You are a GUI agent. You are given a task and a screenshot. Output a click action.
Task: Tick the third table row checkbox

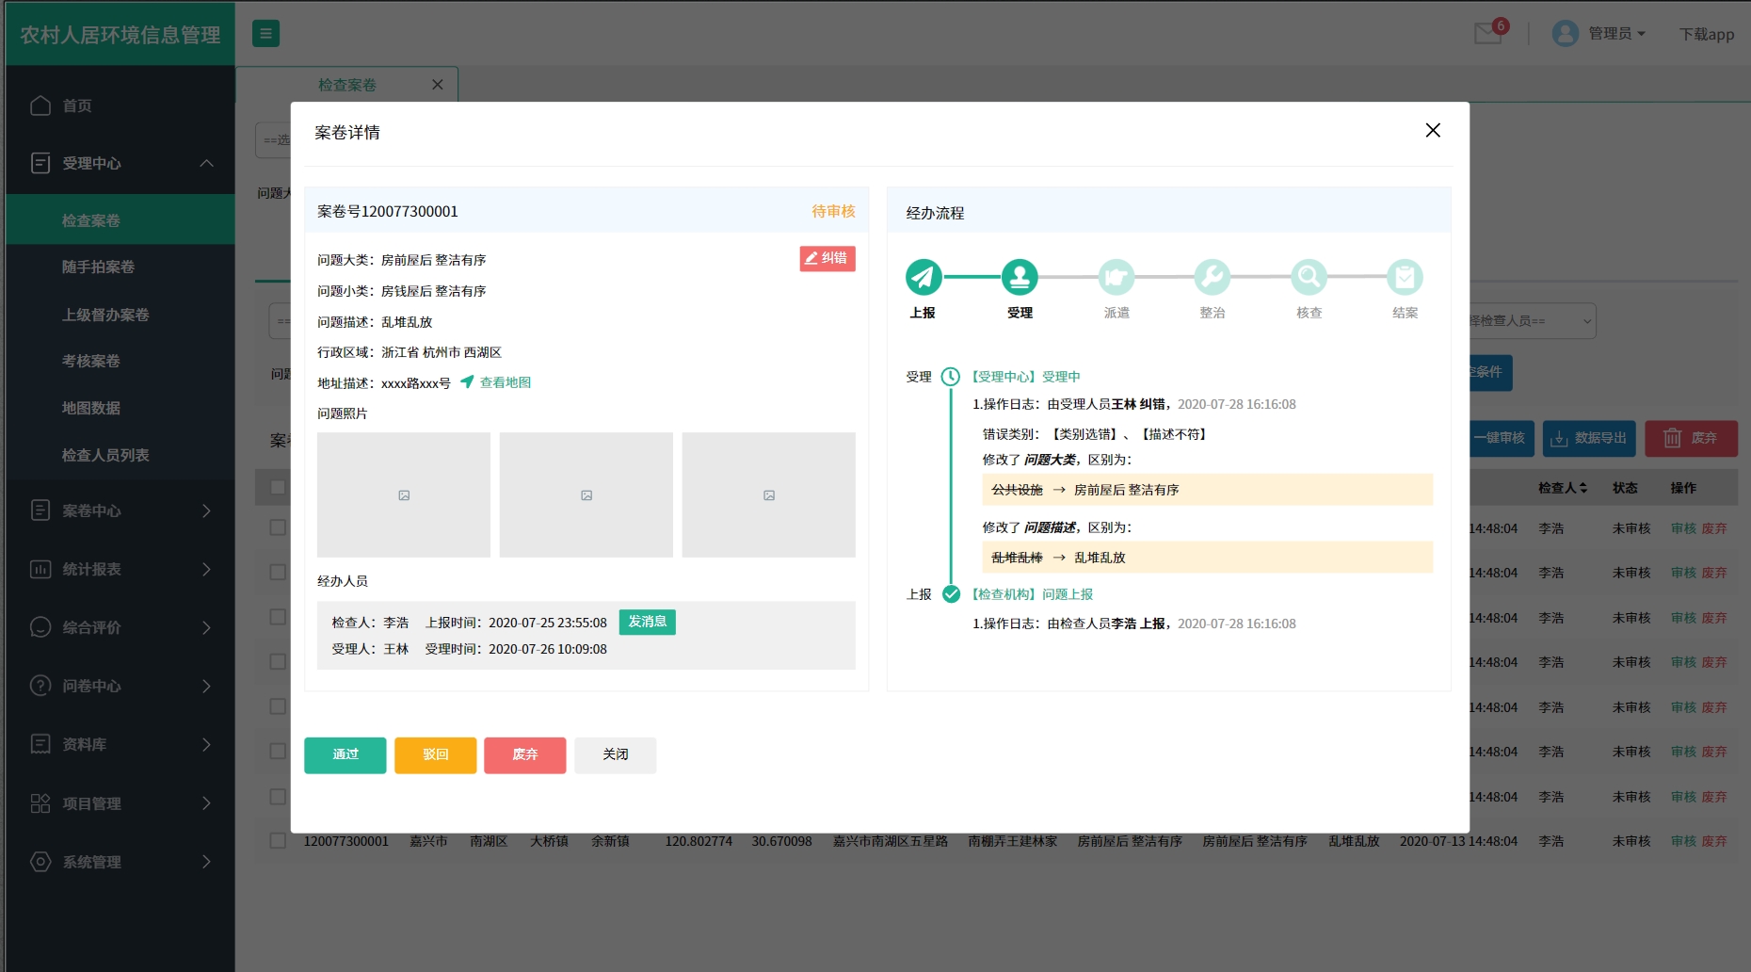[278, 617]
